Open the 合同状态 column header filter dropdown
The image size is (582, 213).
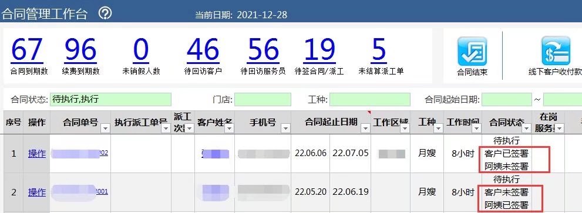click(x=527, y=129)
